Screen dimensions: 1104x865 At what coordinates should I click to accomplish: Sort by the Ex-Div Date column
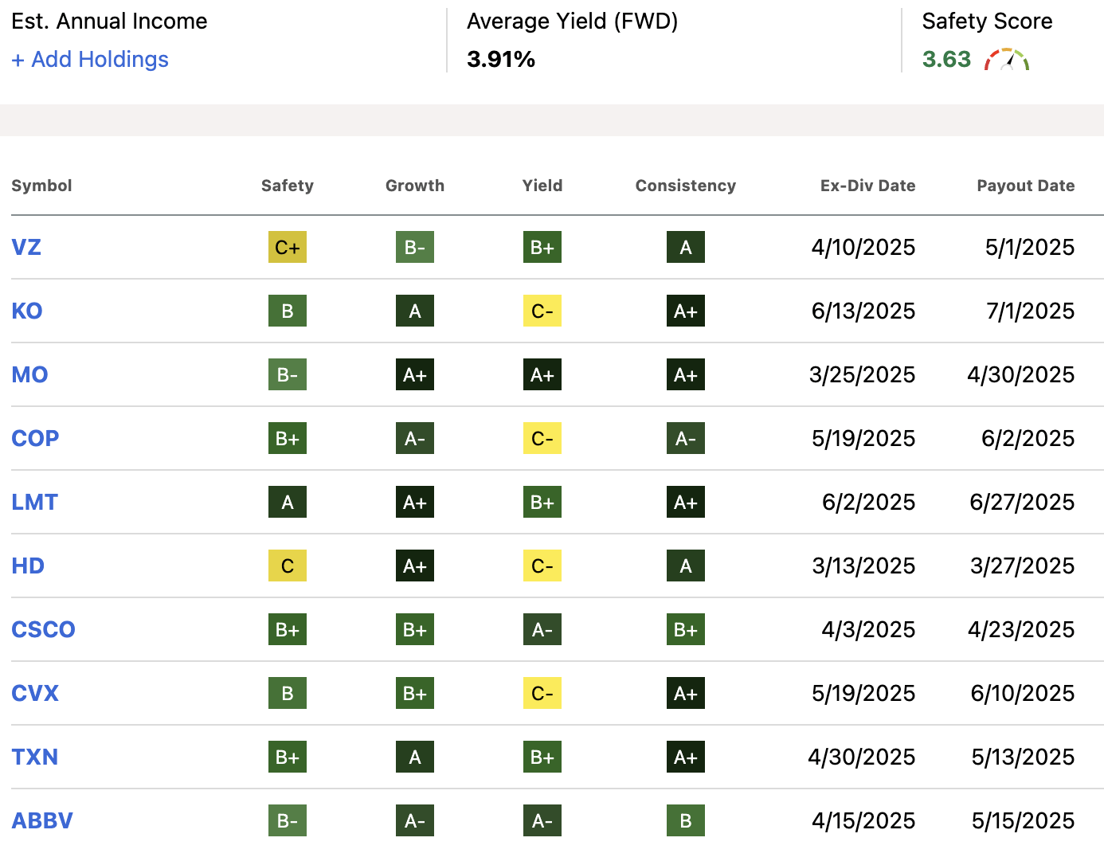pyautogui.click(x=867, y=186)
